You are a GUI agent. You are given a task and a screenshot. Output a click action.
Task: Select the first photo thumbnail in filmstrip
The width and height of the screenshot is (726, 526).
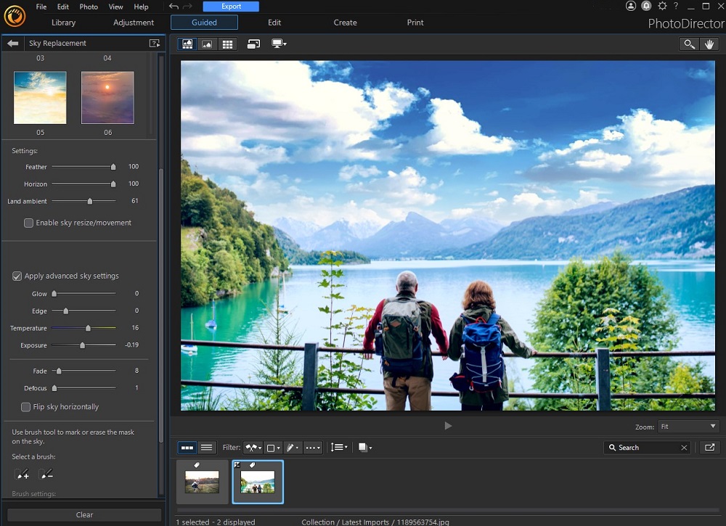203,481
